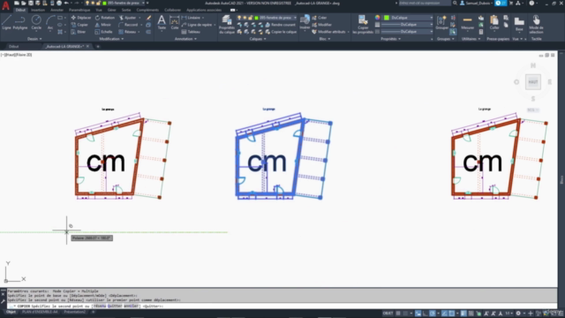Screen dimensions: 565x318
Task: Click the Etirer stretch command
Action: tap(79, 32)
